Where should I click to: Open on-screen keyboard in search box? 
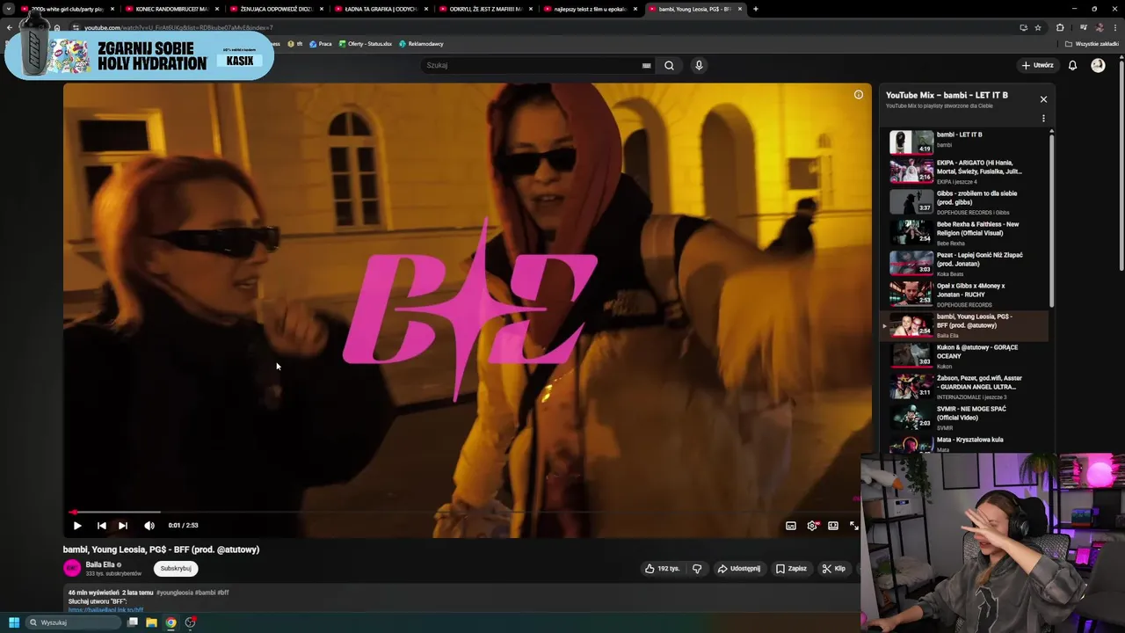[x=646, y=65]
